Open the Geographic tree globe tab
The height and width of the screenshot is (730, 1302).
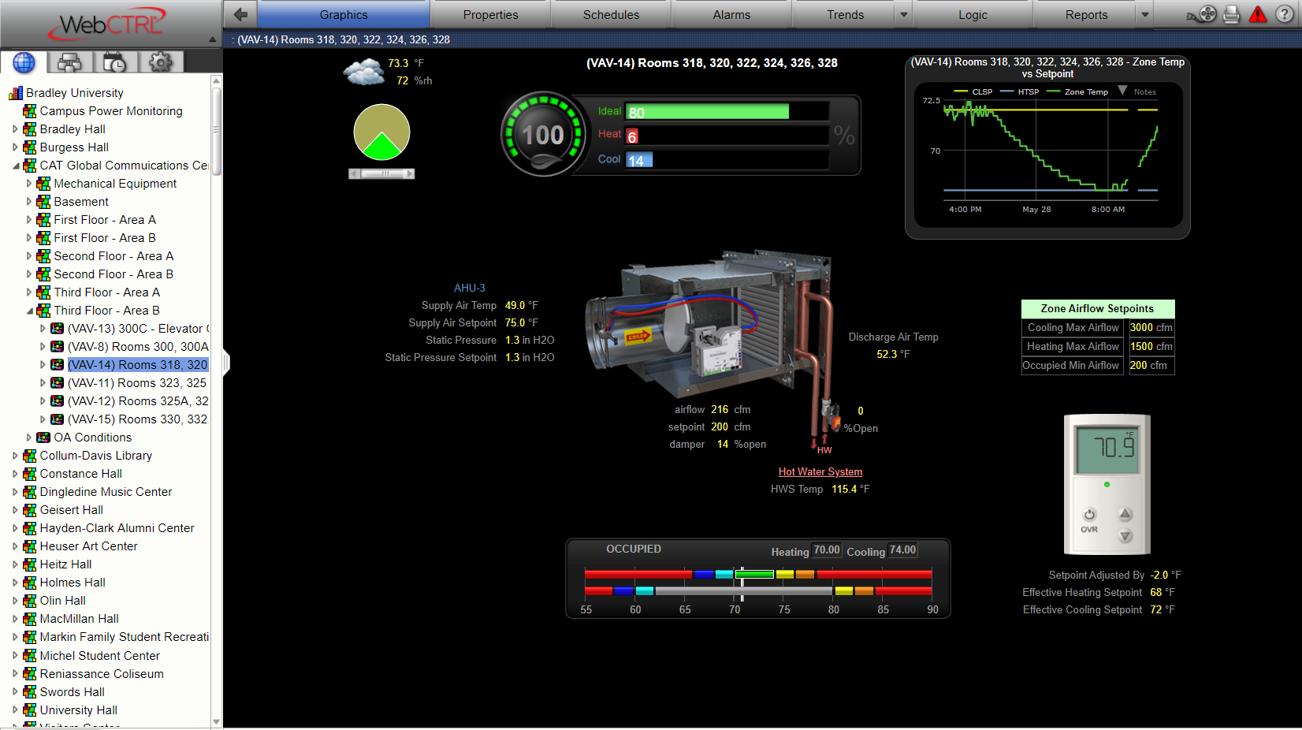click(x=24, y=62)
